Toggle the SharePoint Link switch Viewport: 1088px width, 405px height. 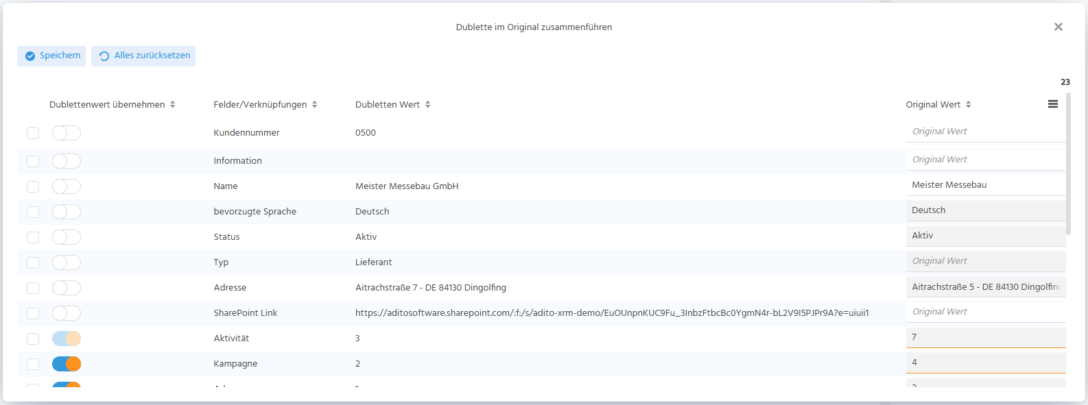[x=67, y=313]
